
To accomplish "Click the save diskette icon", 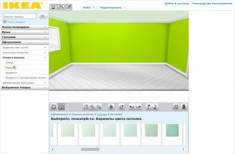I will [53, 7].
